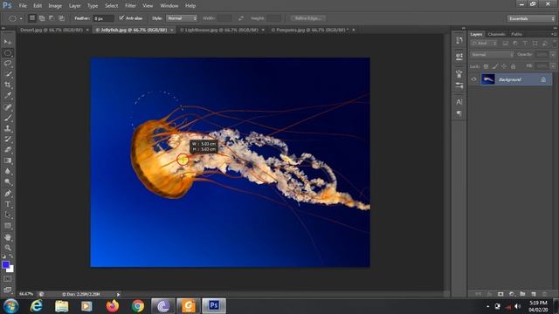Toggle pixel layer filter in Layers panel
Viewport: 559px width, 314px height.
coord(506,44)
